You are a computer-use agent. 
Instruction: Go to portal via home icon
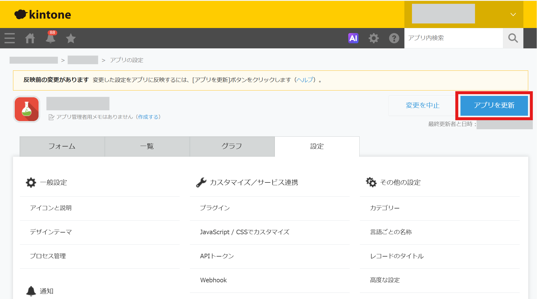click(x=30, y=38)
